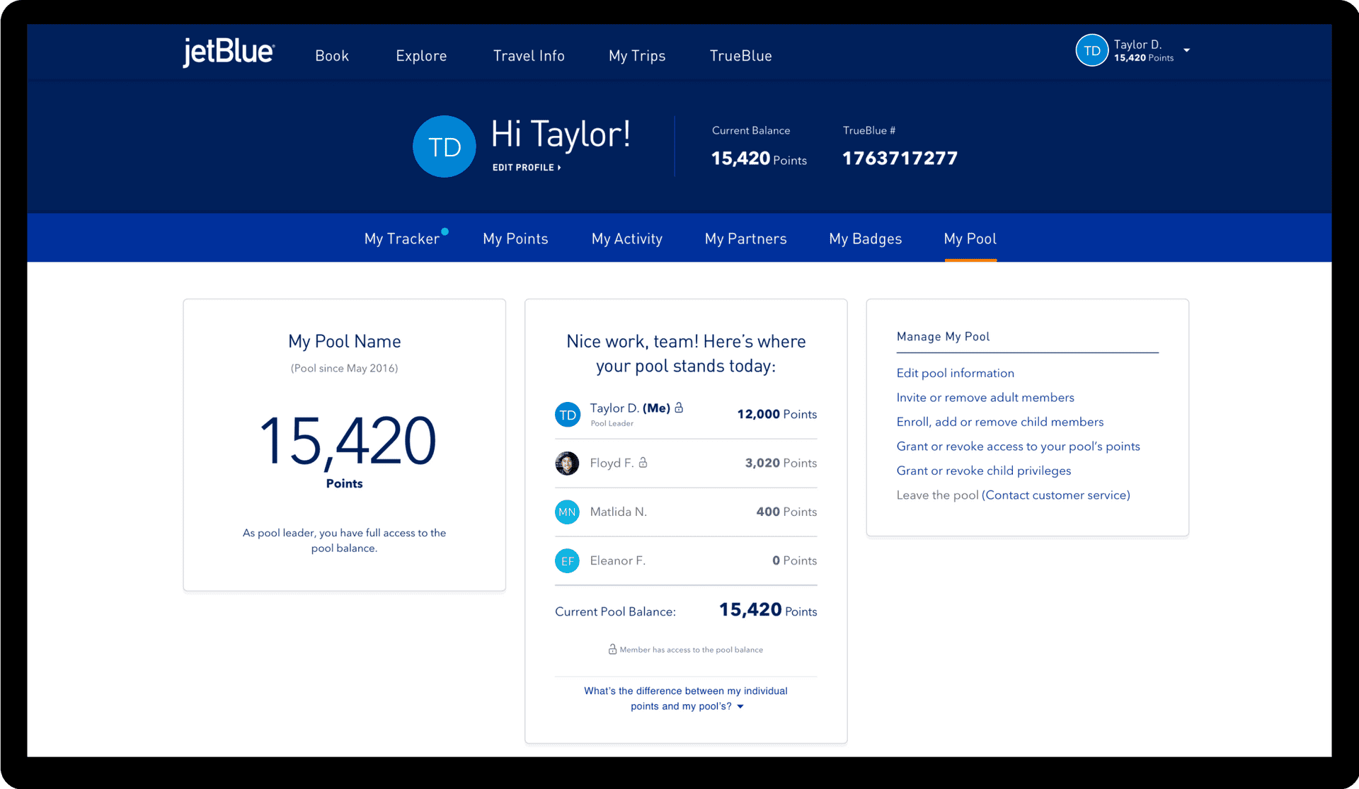Select Grant or revoke child privileges

pos(983,471)
